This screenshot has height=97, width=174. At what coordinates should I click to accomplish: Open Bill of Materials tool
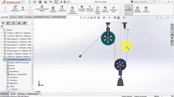pyautogui.click(x=105, y=9)
